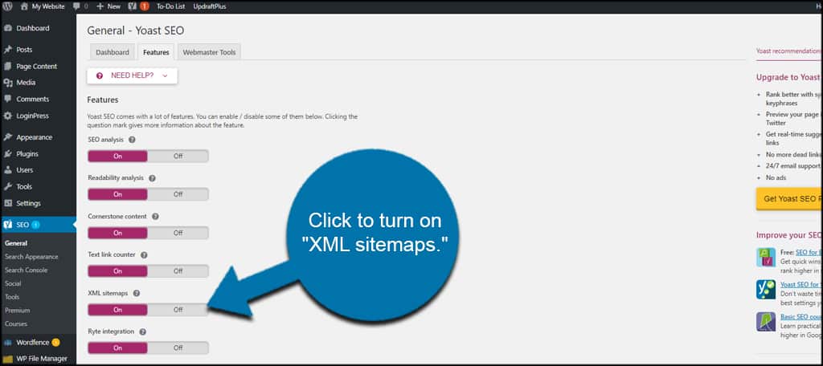Open Search Console submenu item

pyautogui.click(x=27, y=270)
